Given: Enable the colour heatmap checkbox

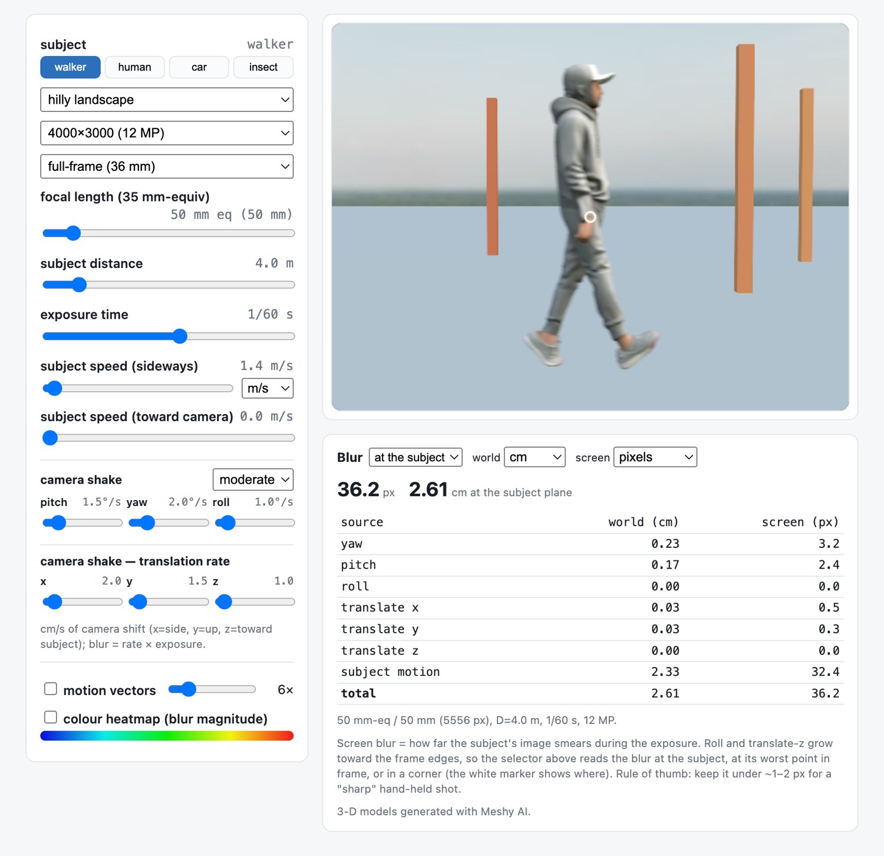Looking at the screenshot, I should [51, 717].
